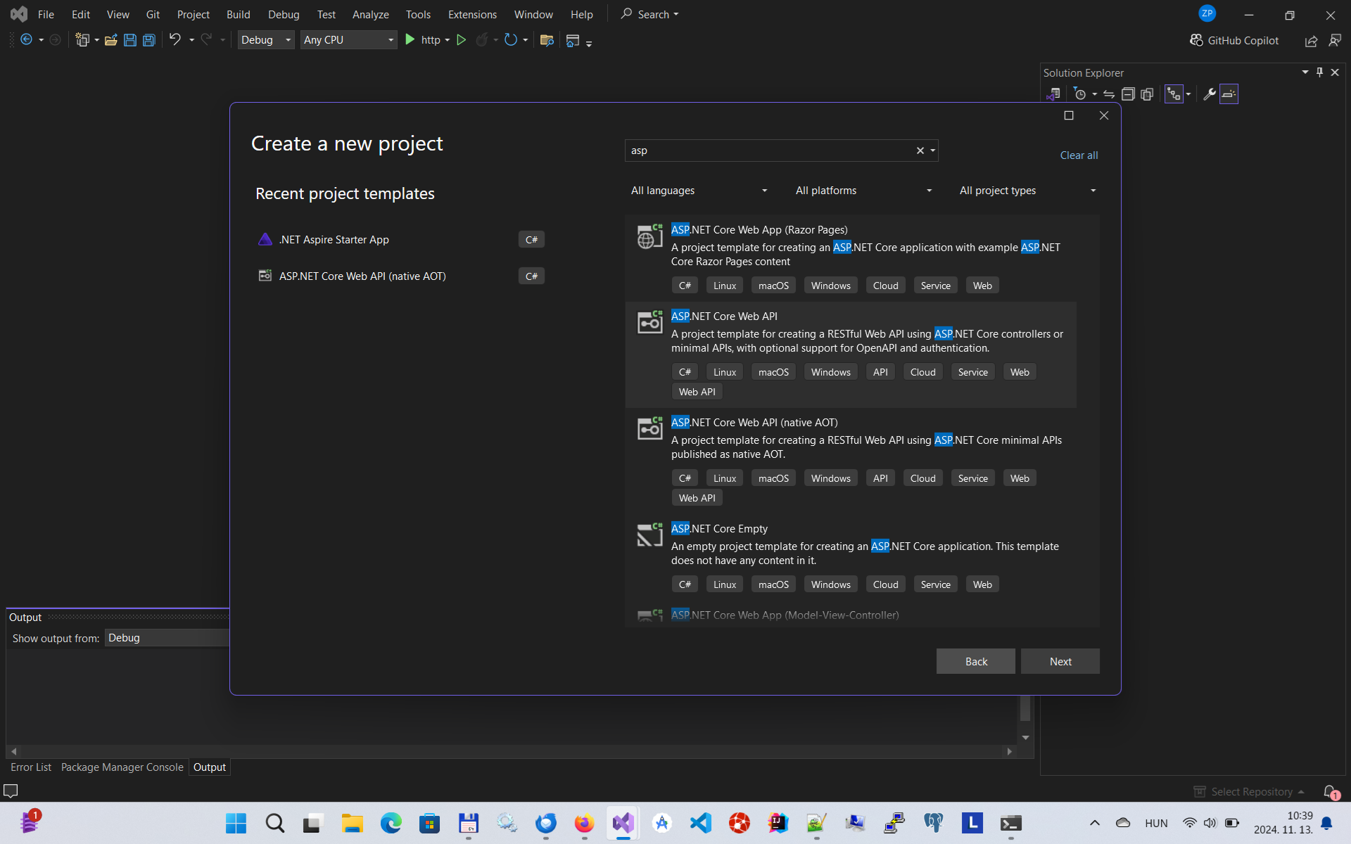Open the All project types dropdown
This screenshot has width=1351, height=844.
pos(1027,191)
